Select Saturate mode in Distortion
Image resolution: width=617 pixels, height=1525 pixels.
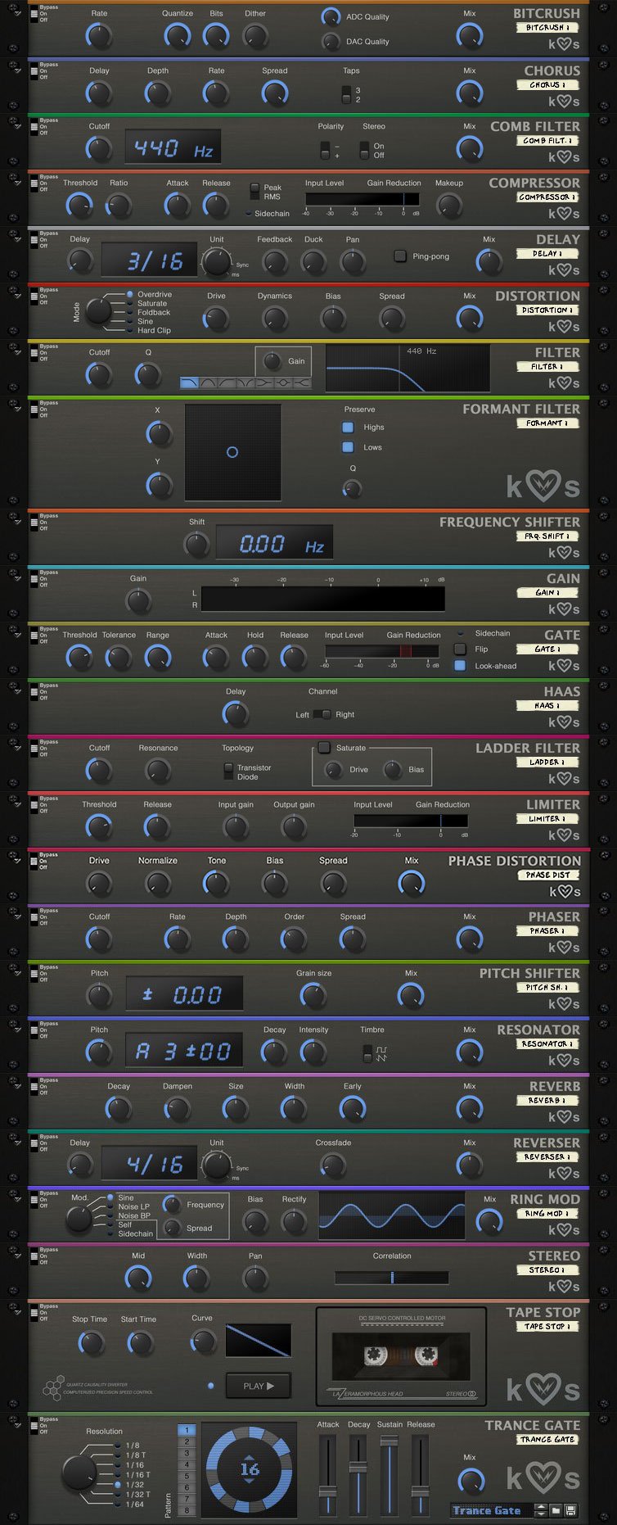pos(130,303)
